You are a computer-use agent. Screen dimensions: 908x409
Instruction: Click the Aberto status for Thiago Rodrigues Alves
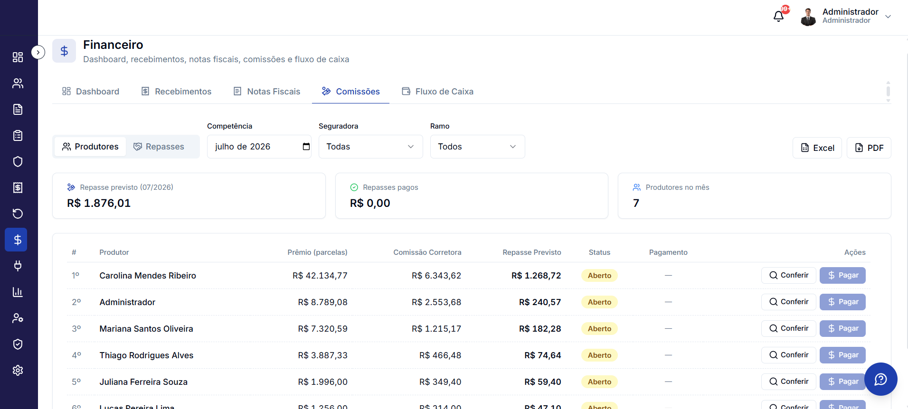point(599,355)
